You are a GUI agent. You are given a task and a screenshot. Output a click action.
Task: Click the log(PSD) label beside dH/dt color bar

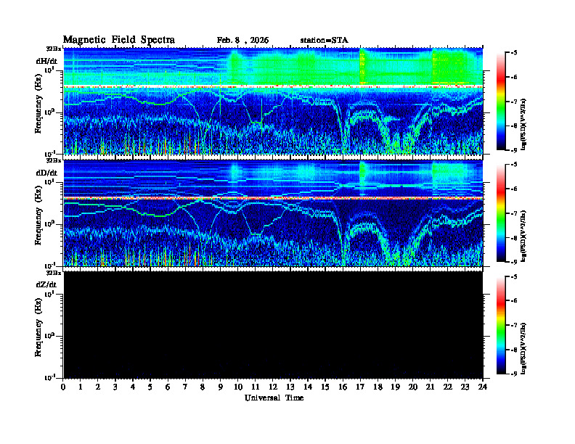[x=523, y=124]
